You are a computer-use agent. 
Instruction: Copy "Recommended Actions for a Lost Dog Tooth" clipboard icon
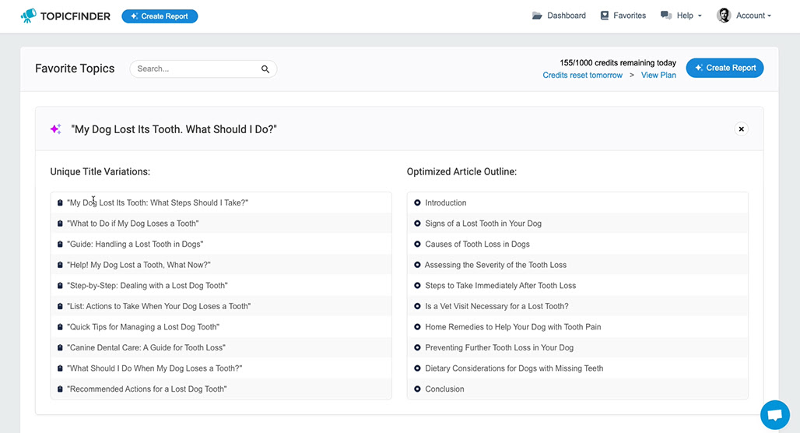[60, 389]
